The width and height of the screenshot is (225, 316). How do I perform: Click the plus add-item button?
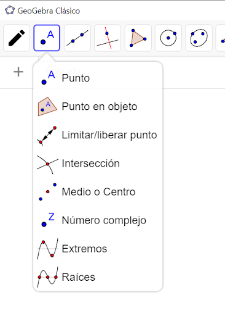coord(18,72)
